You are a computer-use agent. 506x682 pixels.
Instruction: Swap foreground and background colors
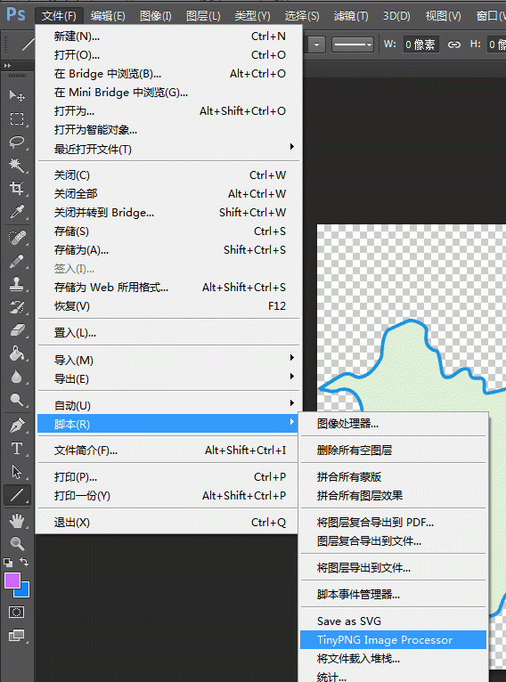point(24,562)
